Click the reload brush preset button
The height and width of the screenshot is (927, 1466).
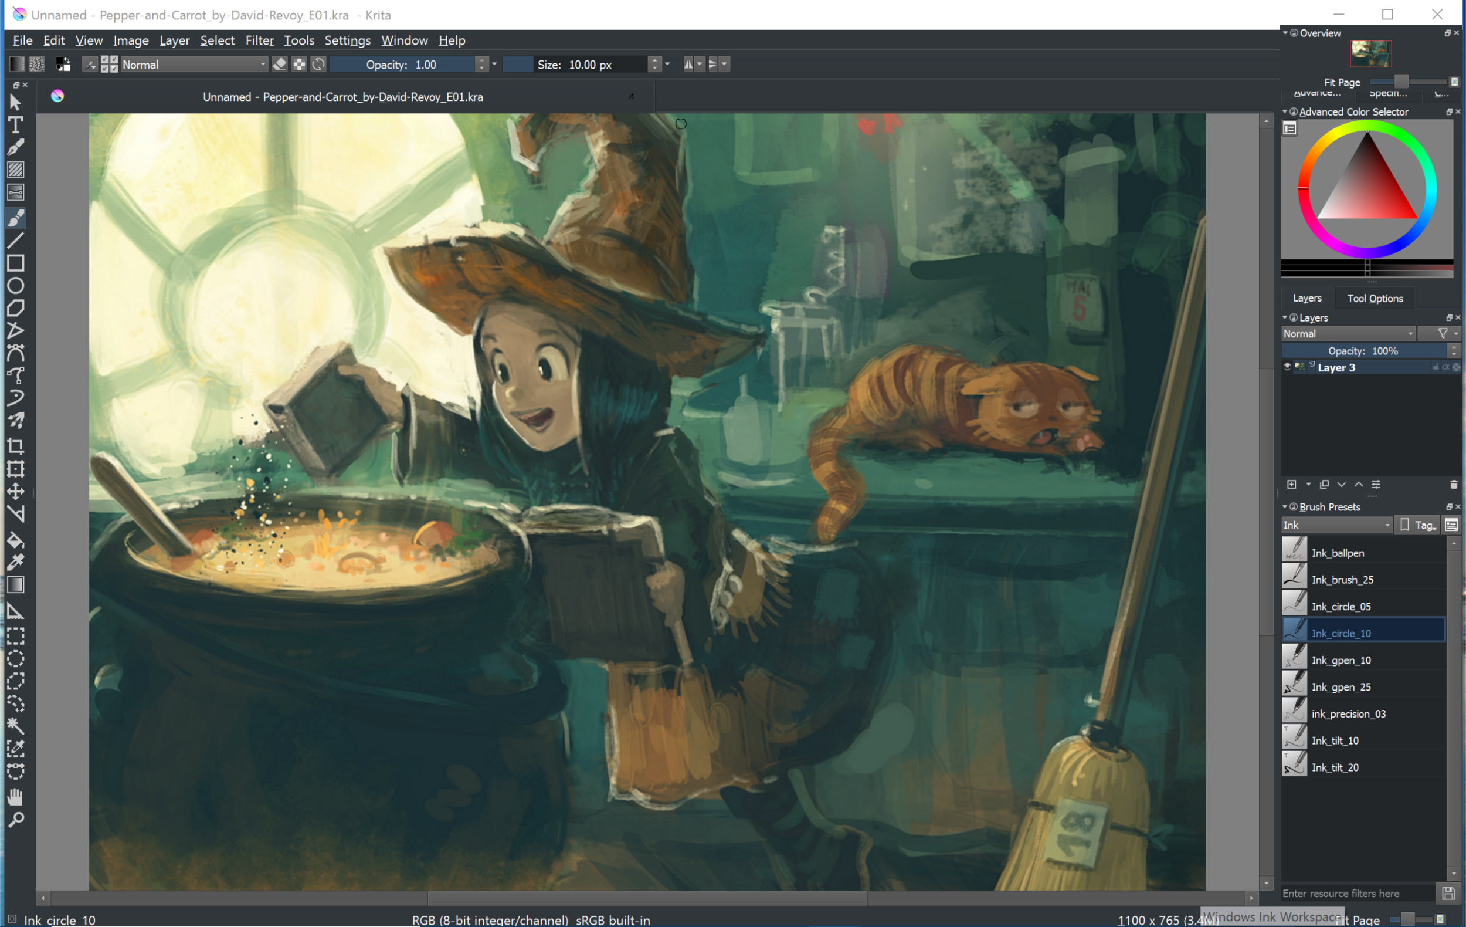(318, 64)
